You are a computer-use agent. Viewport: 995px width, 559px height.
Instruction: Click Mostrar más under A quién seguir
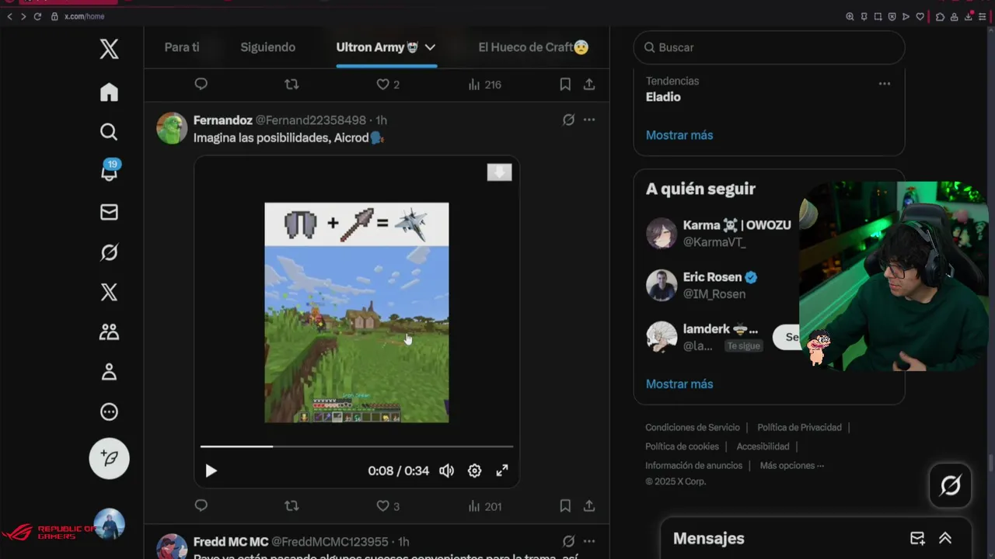(679, 384)
